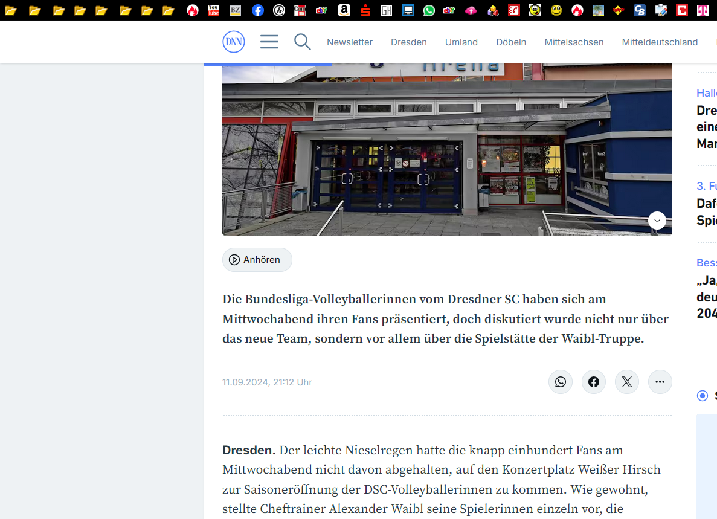Open the Amazon bookmark icon

click(344, 10)
